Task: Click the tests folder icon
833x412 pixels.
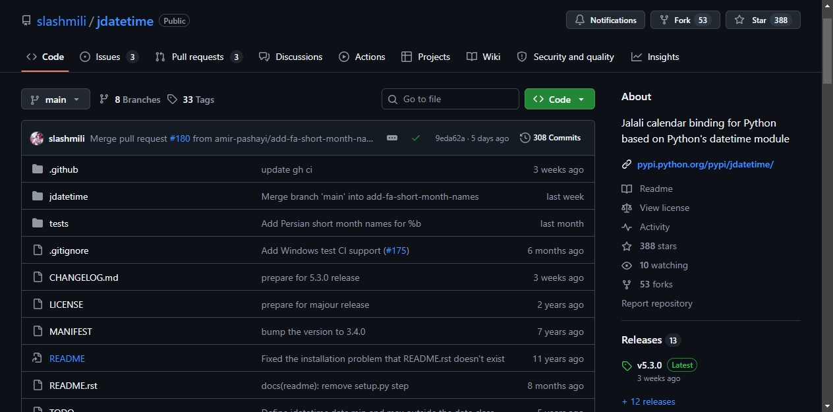Action: point(38,223)
